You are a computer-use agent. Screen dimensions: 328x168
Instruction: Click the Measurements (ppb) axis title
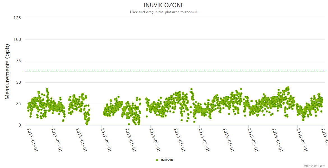[x=8, y=71]
